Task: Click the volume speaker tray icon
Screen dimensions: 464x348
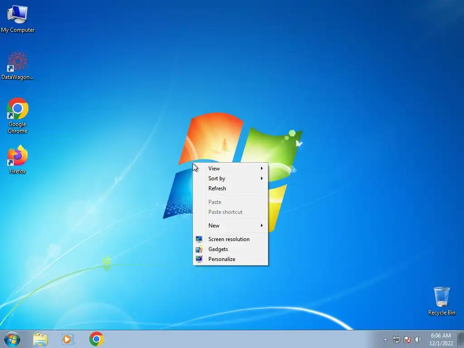Action: click(x=418, y=339)
